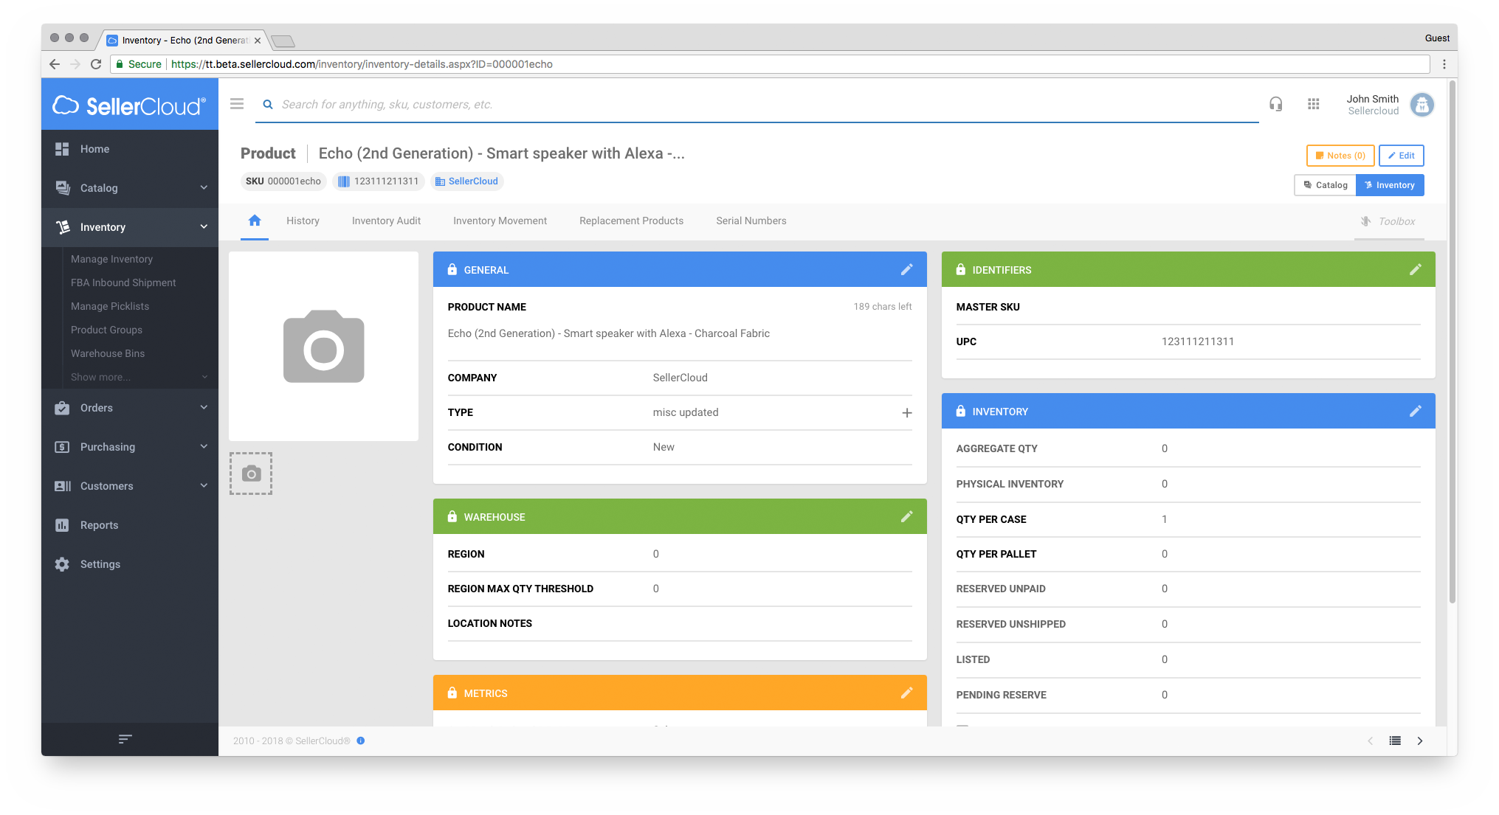
Task: Click the UPC value in Identifiers
Action: coord(1198,341)
